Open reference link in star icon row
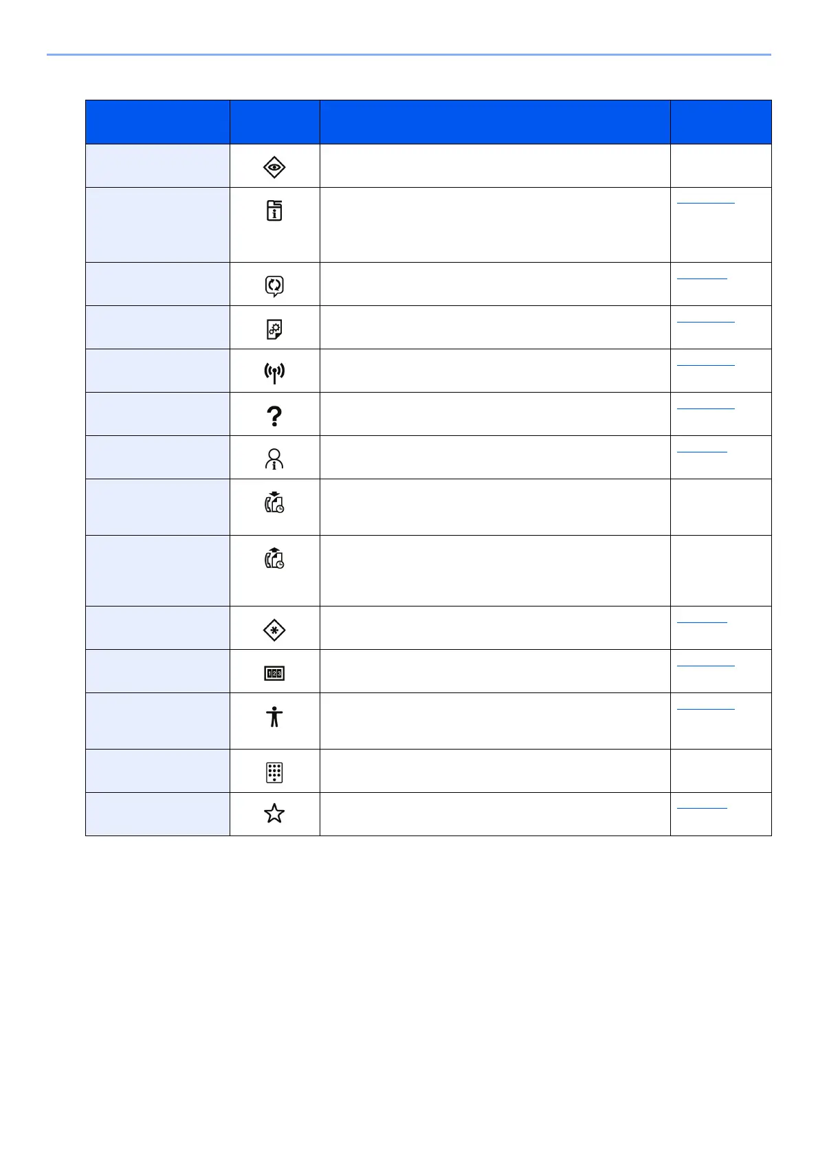 [702, 807]
